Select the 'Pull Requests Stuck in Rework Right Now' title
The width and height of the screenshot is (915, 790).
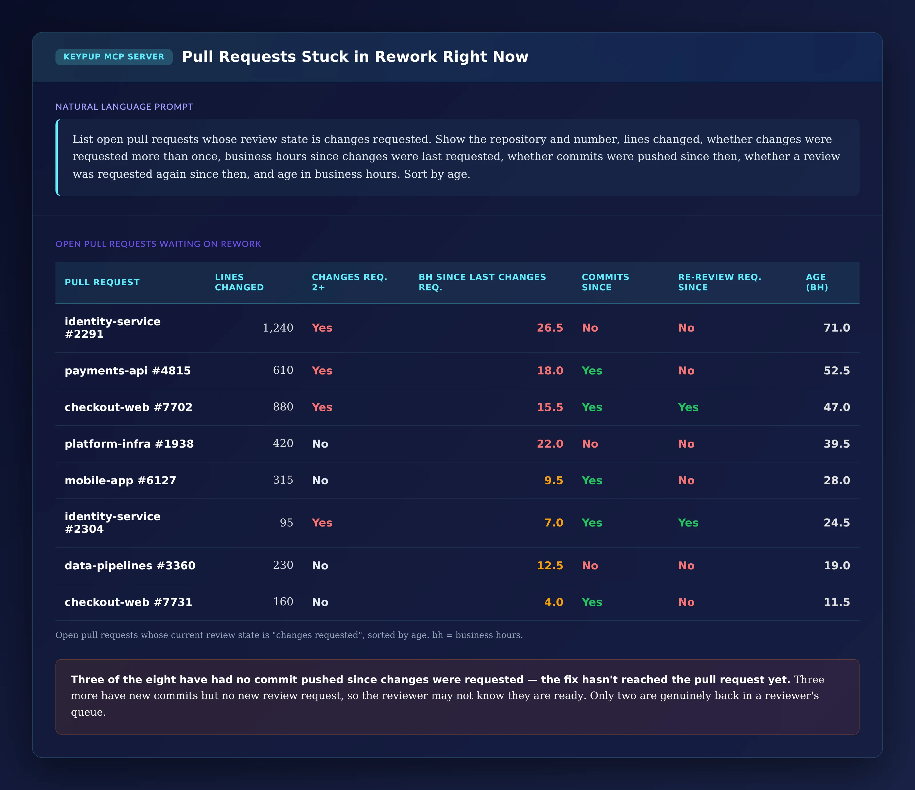tap(355, 57)
